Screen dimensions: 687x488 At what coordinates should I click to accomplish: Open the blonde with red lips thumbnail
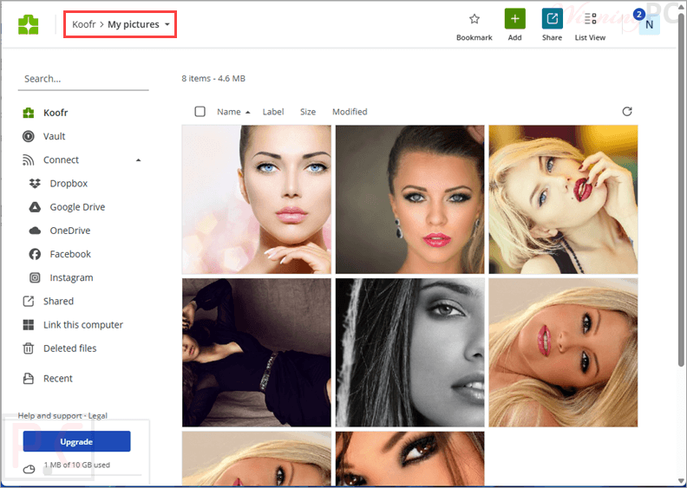coord(564,199)
